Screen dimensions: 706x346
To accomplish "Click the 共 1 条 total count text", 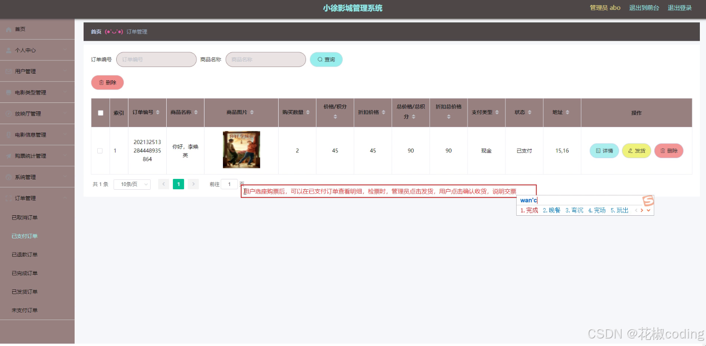I will click(101, 184).
